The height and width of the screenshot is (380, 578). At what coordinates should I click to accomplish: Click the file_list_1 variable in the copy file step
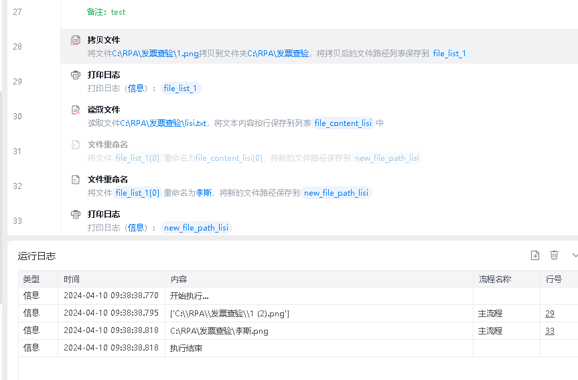pos(449,54)
